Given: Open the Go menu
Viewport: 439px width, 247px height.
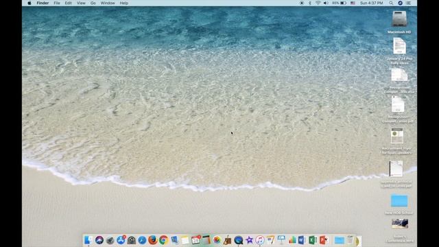Looking at the screenshot, I should pyautogui.click(x=93, y=3).
